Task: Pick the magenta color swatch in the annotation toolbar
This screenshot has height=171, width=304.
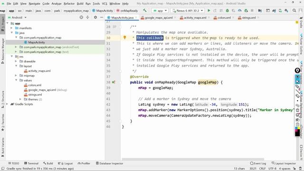Action: [296, 130]
